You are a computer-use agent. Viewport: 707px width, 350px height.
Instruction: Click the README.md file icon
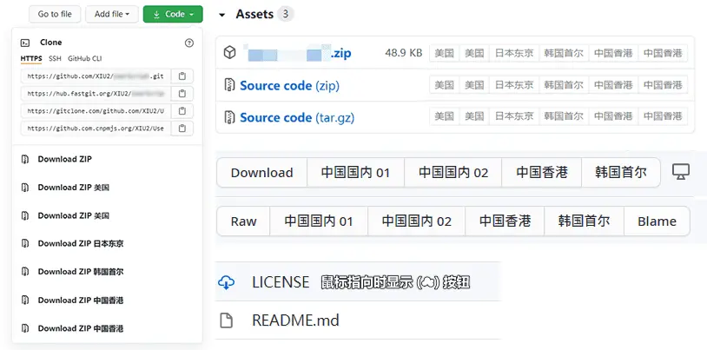[227, 320]
